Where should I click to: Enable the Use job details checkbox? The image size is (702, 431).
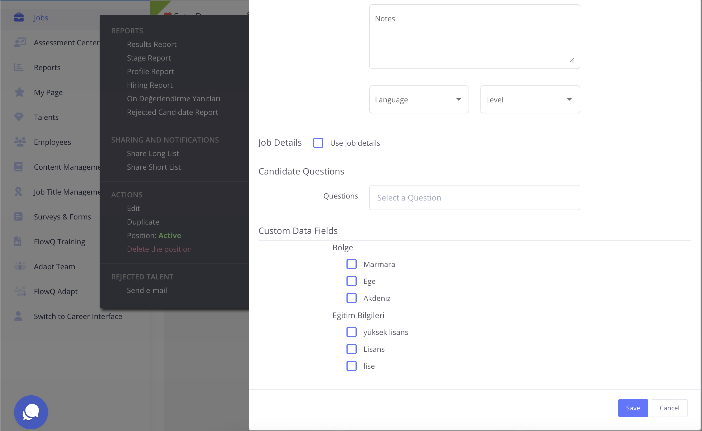coord(318,143)
